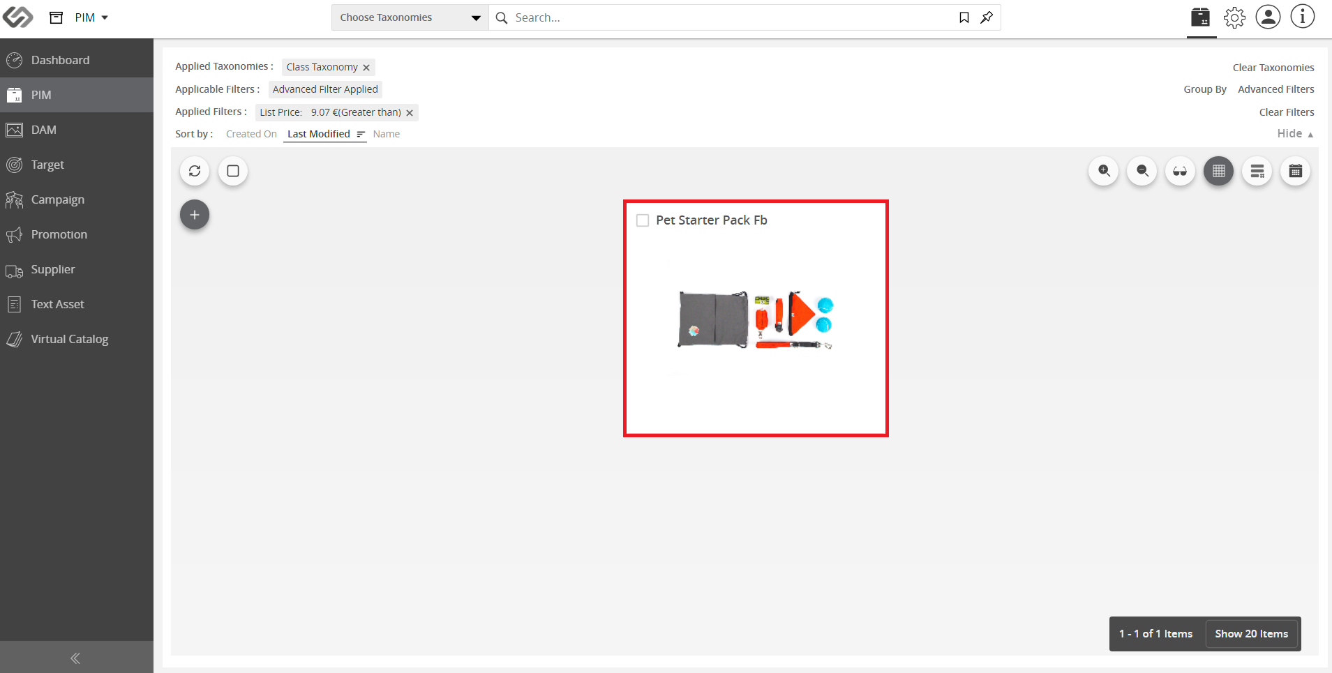This screenshot has height=673, width=1332.
Task: Click the zoom in button
Action: pyautogui.click(x=1104, y=171)
